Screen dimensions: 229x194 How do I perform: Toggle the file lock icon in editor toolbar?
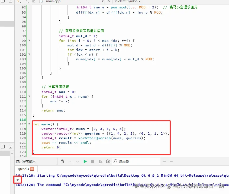34,1
